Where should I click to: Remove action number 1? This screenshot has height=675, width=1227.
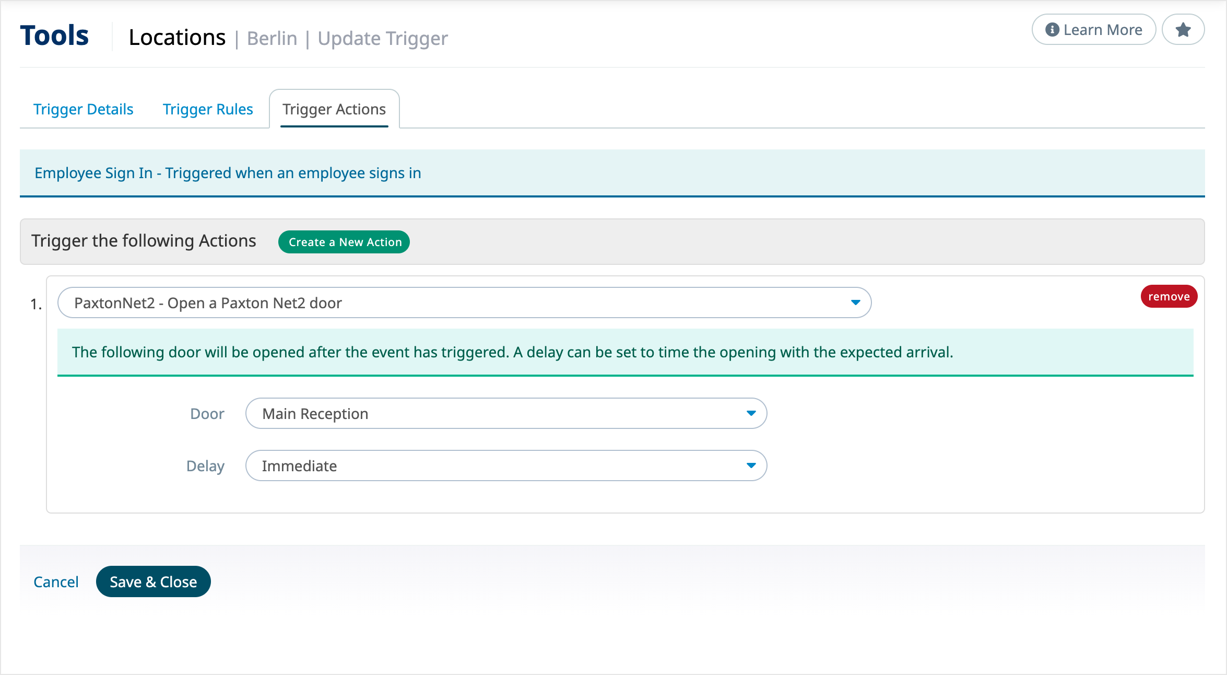1169,296
